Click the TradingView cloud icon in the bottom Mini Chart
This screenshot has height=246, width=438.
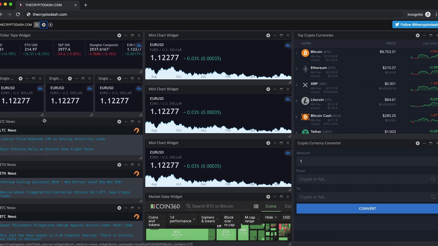click(287, 153)
